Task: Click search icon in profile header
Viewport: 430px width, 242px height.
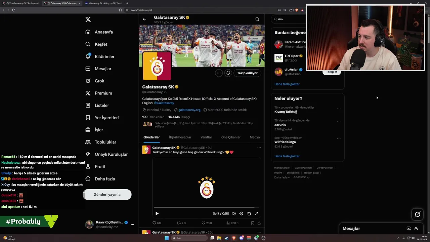Action: (x=257, y=19)
